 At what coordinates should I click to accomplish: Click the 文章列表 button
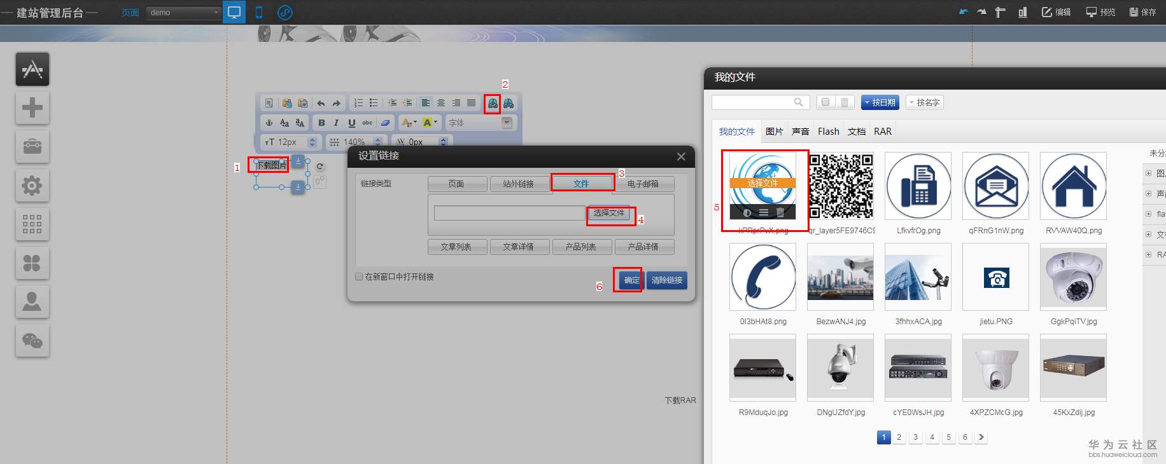click(457, 247)
